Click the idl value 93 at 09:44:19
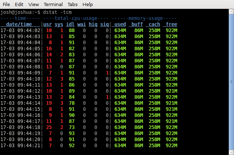Image resolution: width=234 pixels, height=155 pixels. coord(72,133)
